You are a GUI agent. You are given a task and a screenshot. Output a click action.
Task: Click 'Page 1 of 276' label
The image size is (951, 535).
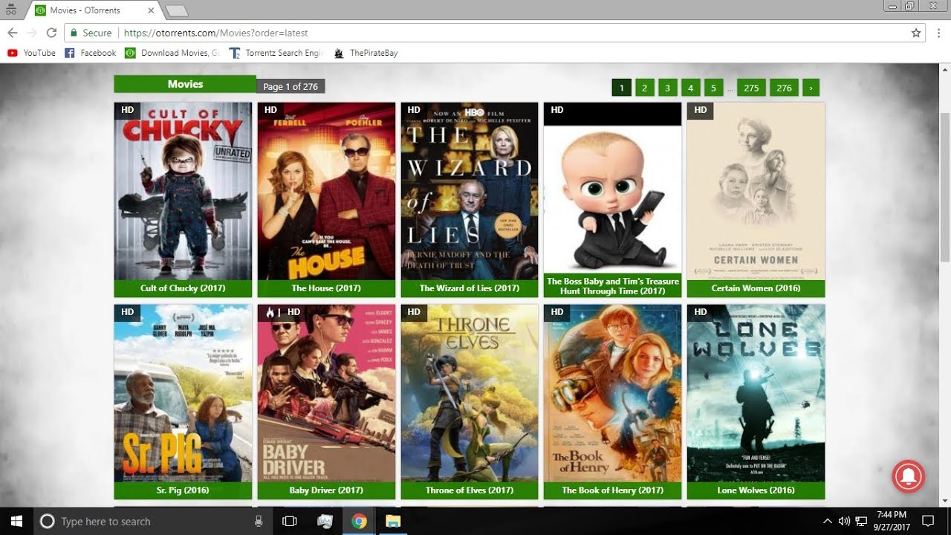click(x=291, y=86)
